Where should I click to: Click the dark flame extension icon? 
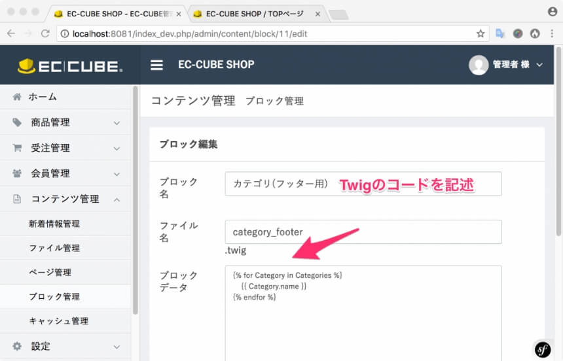pyautogui.click(x=535, y=34)
